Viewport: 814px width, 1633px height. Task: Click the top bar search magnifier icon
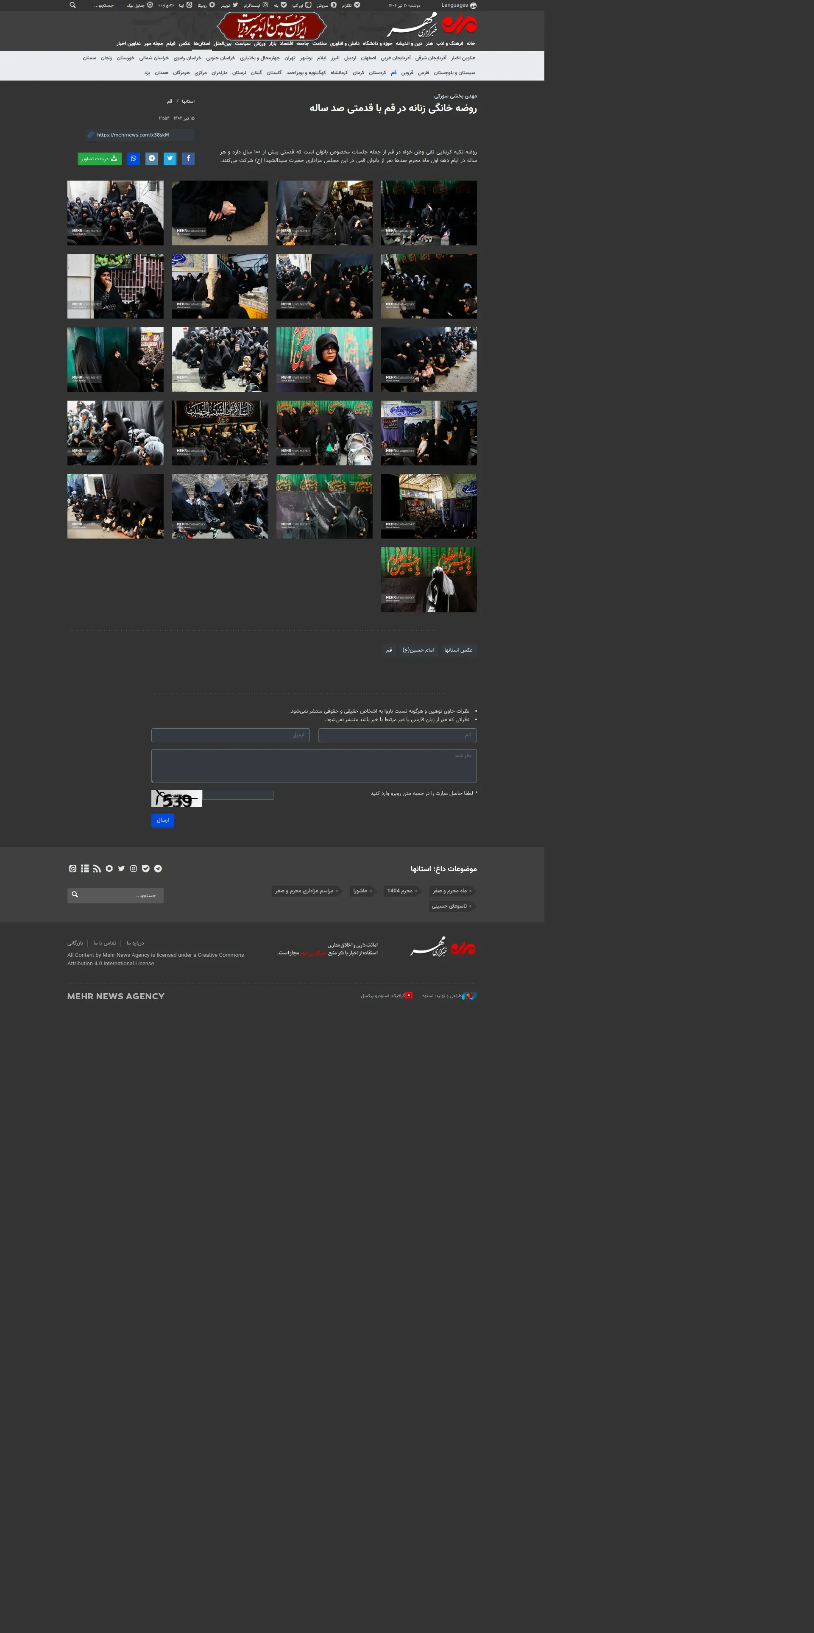(73, 5)
